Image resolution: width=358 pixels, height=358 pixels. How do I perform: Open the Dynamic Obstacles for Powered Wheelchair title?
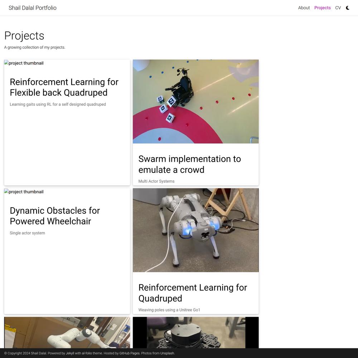click(x=55, y=216)
